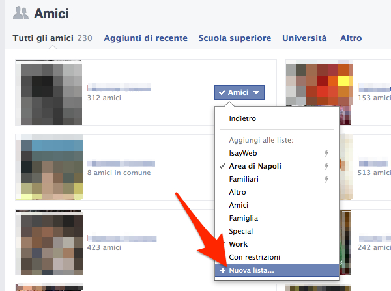Create a new list with Nuova lista...

click(277, 270)
